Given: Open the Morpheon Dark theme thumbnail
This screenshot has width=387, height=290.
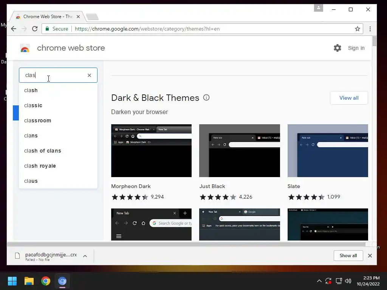Looking at the screenshot, I should point(151,151).
